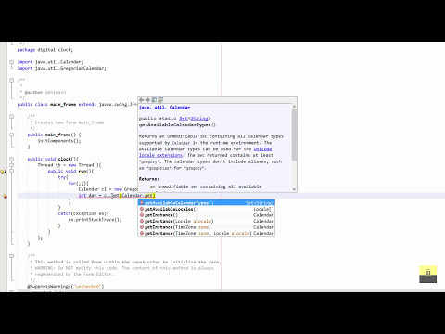Viewport: 445px width, 334px height.
Task: Click 'ex.printStackTrace();' line
Action: pyautogui.click(x=95, y=220)
